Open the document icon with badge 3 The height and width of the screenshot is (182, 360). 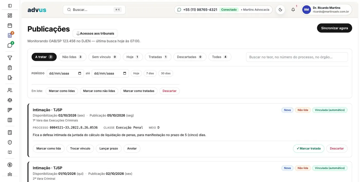click(10, 35)
